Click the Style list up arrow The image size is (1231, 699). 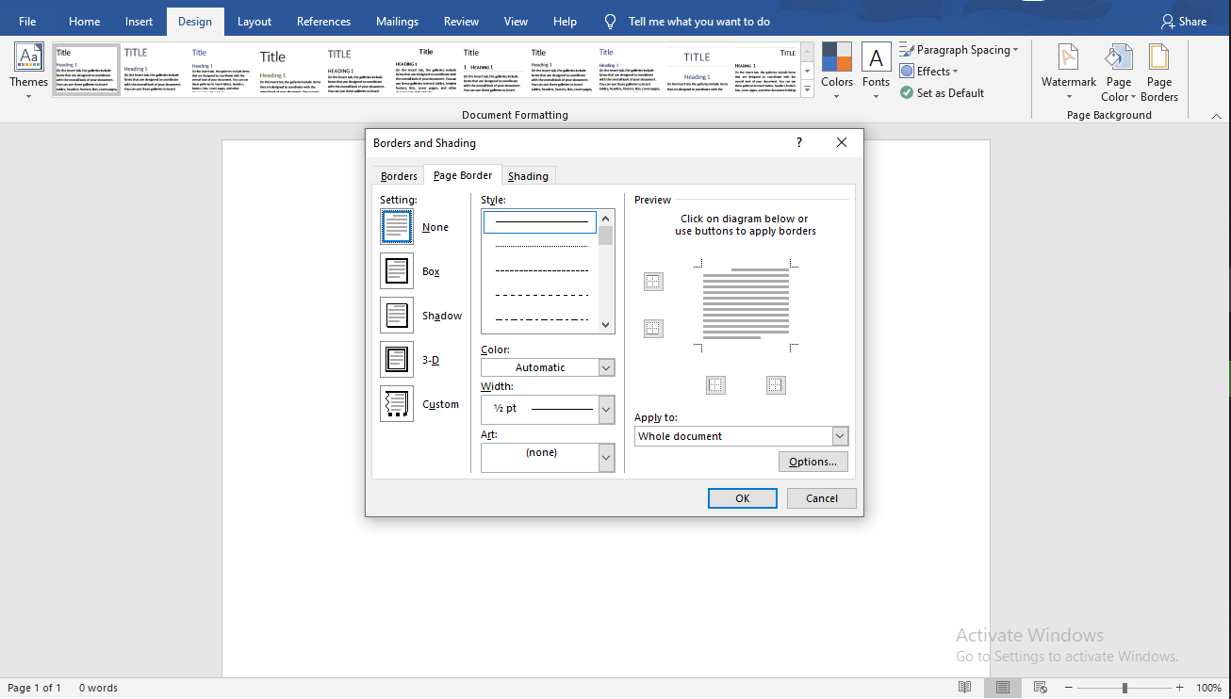tap(606, 218)
